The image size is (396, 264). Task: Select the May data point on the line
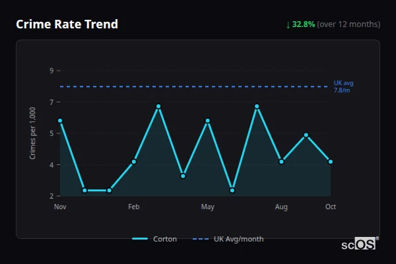coord(208,121)
